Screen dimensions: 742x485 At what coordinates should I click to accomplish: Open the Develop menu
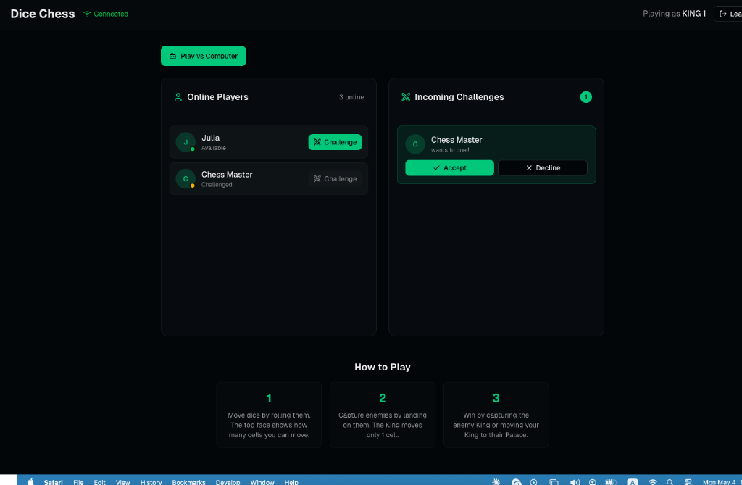click(228, 482)
